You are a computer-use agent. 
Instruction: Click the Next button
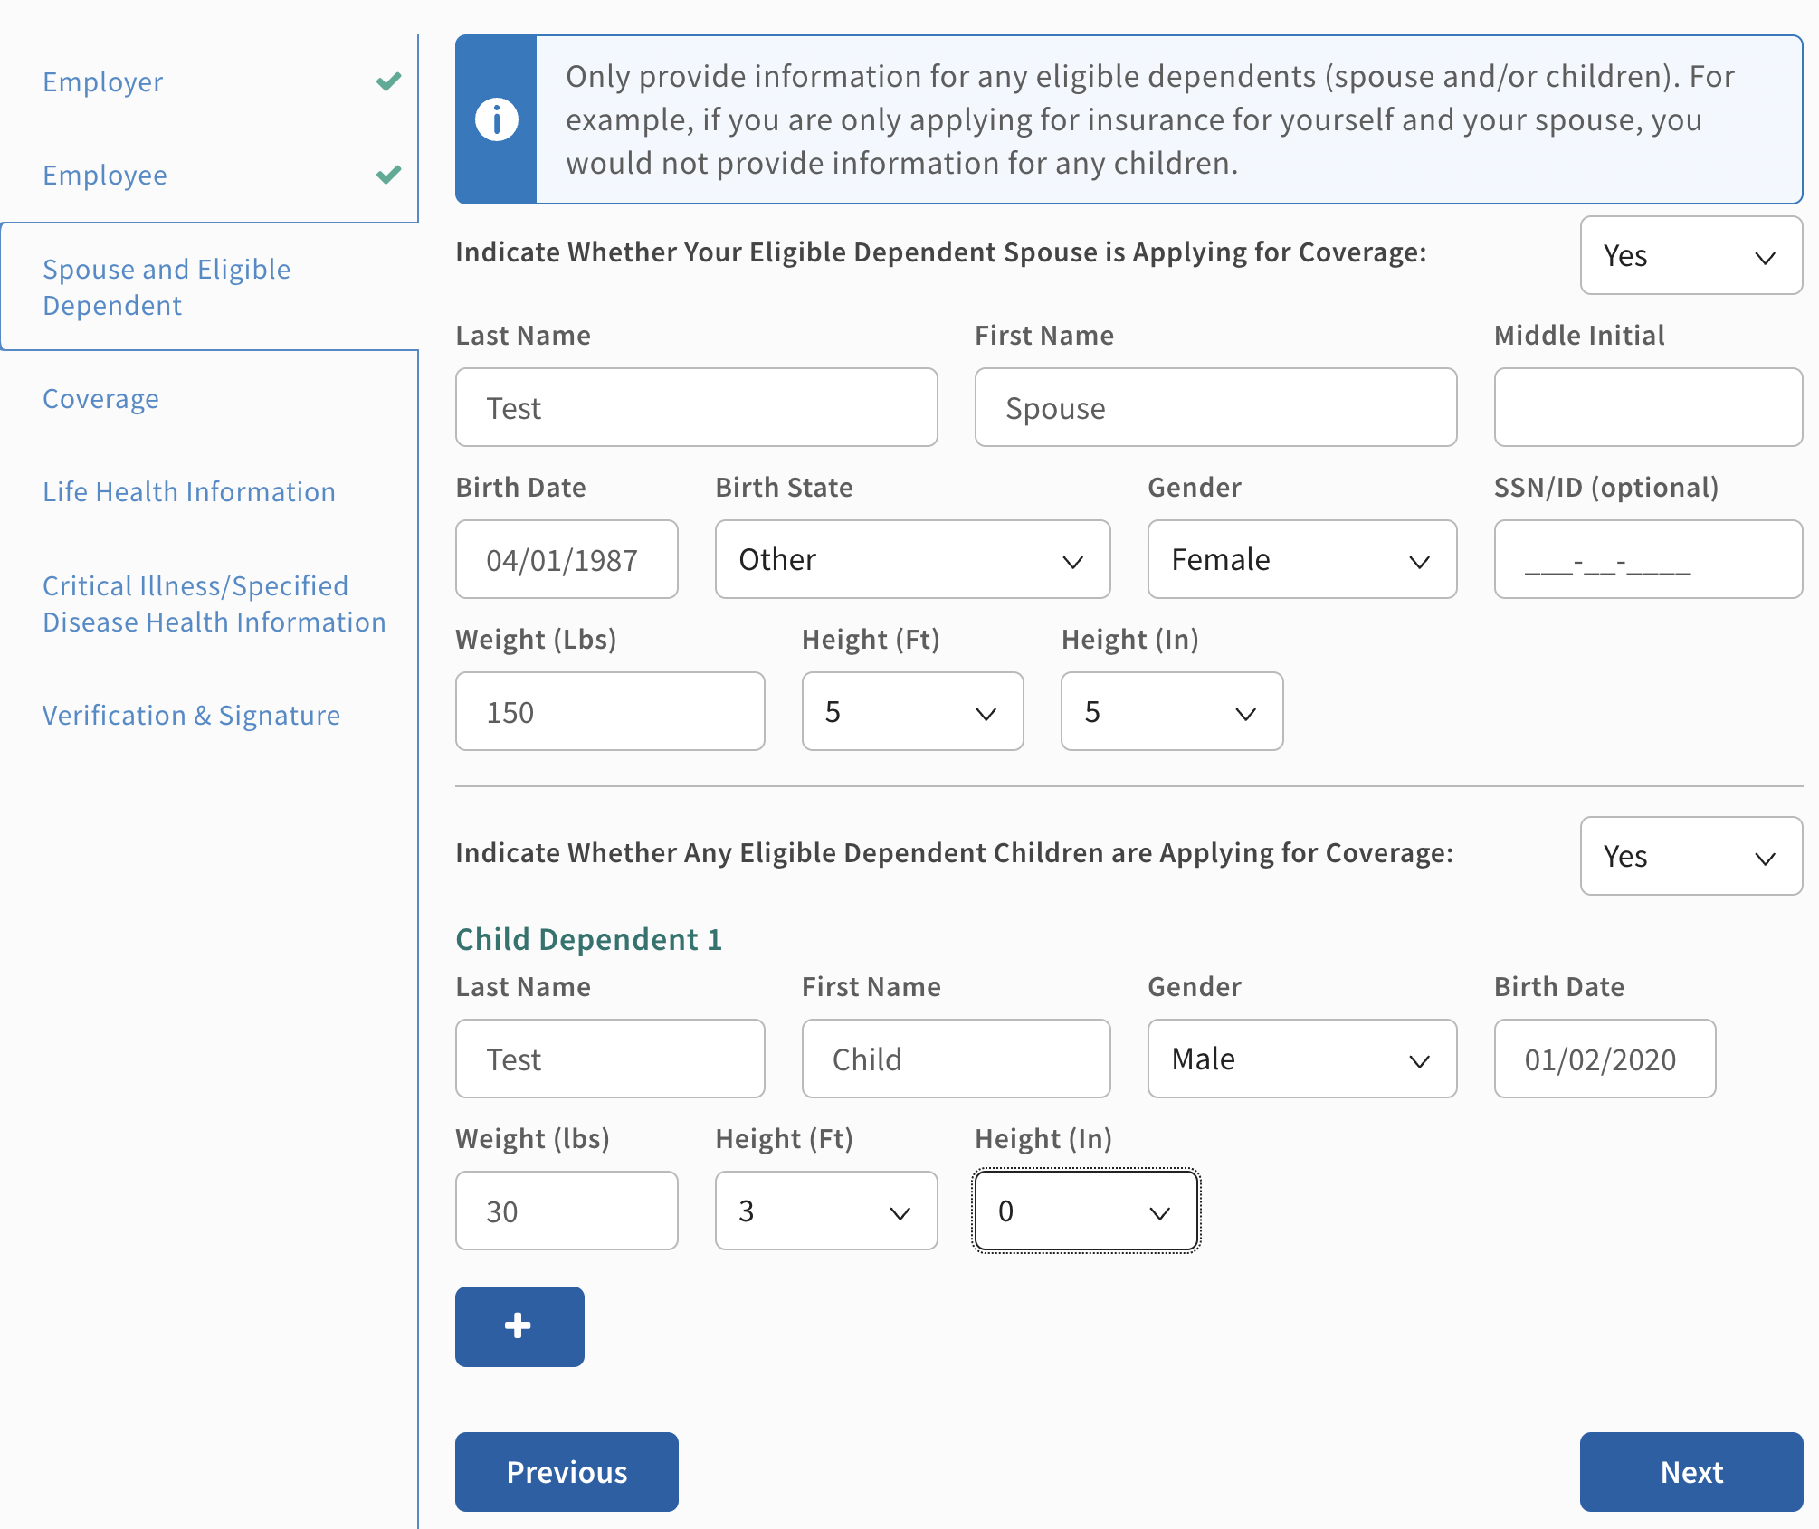point(1690,1471)
